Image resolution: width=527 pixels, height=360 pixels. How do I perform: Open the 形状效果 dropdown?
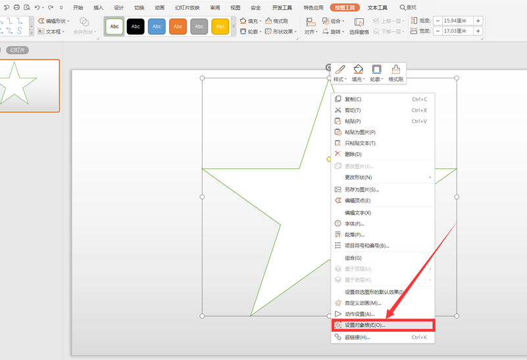[x=281, y=31]
